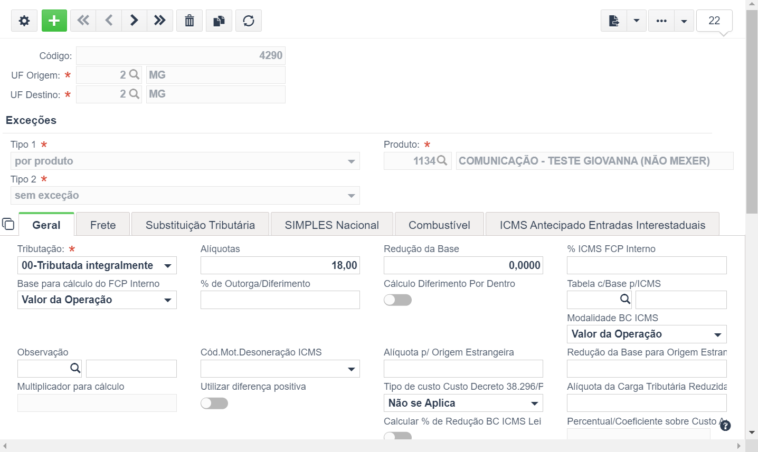Jump to the last record
Viewport: 758px width, 452px height.
(160, 21)
